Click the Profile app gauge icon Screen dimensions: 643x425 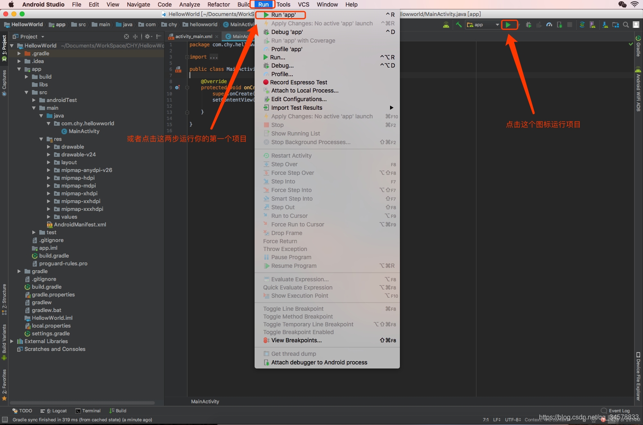coord(549,25)
